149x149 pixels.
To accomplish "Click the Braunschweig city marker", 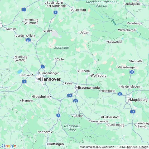I will tap(77, 88).
